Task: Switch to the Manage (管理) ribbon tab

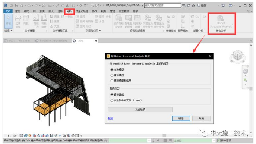Action: [113, 11]
